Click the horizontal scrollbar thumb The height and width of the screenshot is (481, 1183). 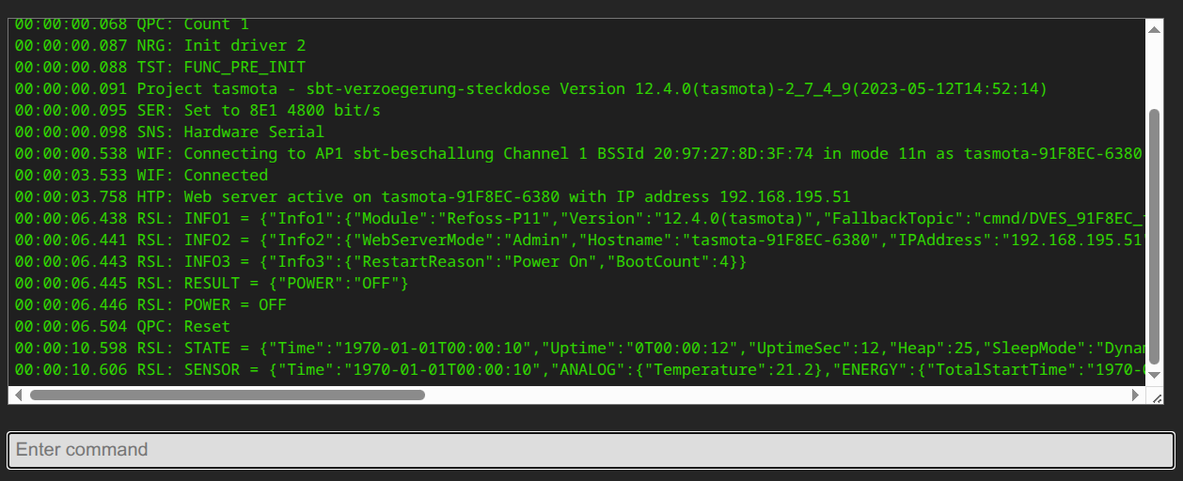pyautogui.click(x=226, y=396)
